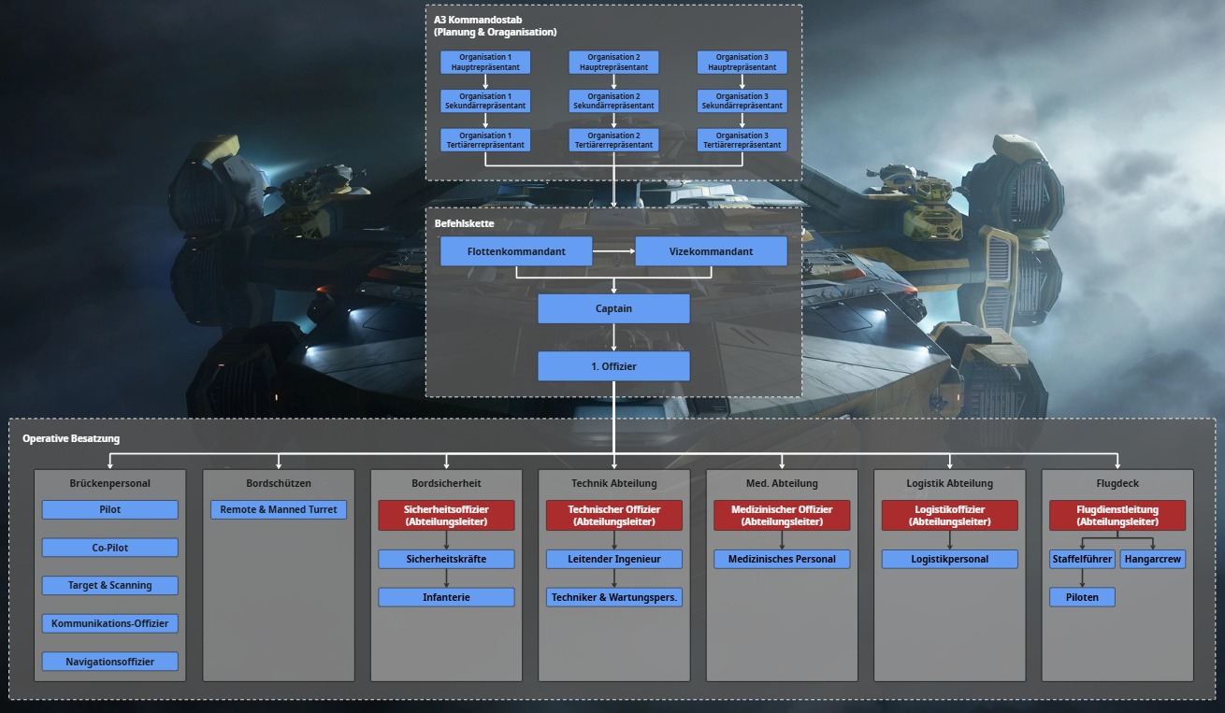The image size is (1225, 713).
Task: Click the Kommunikations-Offizier box
Action: (x=109, y=623)
